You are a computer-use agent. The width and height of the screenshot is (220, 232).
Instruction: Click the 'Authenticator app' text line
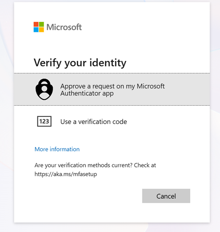click(x=87, y=93)
